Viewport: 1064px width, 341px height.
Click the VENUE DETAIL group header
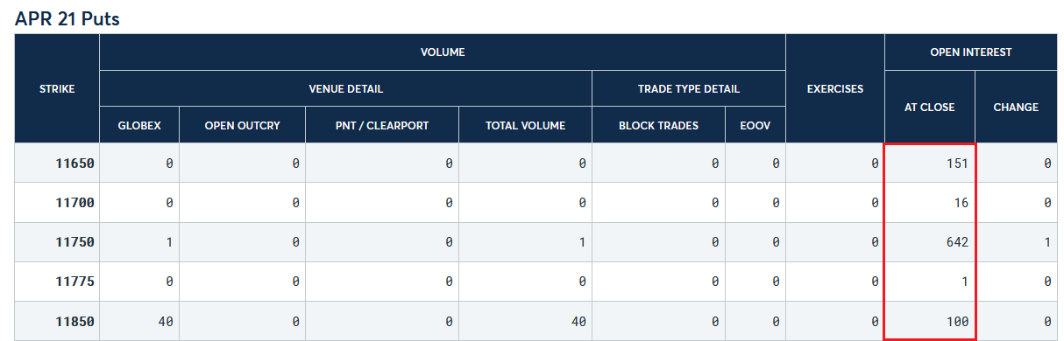pos(346,89)
